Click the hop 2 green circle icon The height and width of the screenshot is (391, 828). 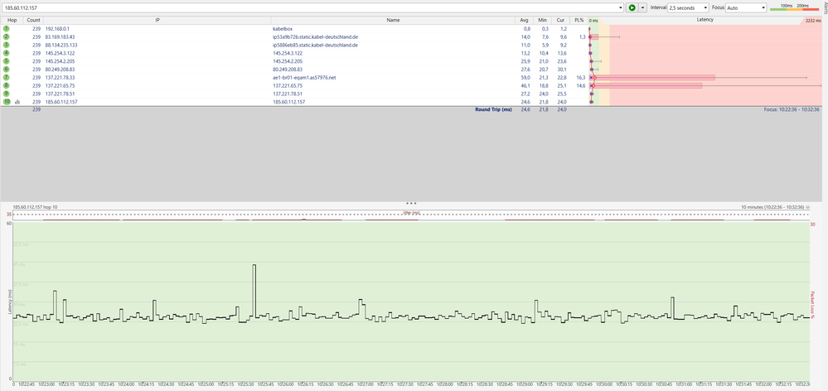pos(7,36)
